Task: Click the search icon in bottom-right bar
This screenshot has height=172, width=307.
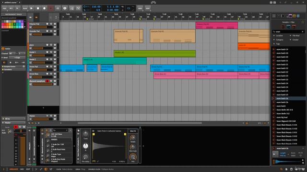Action: click(x=282, y=169)
